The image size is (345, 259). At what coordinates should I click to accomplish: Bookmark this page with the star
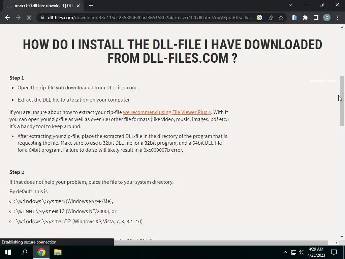tap(281, 18)
